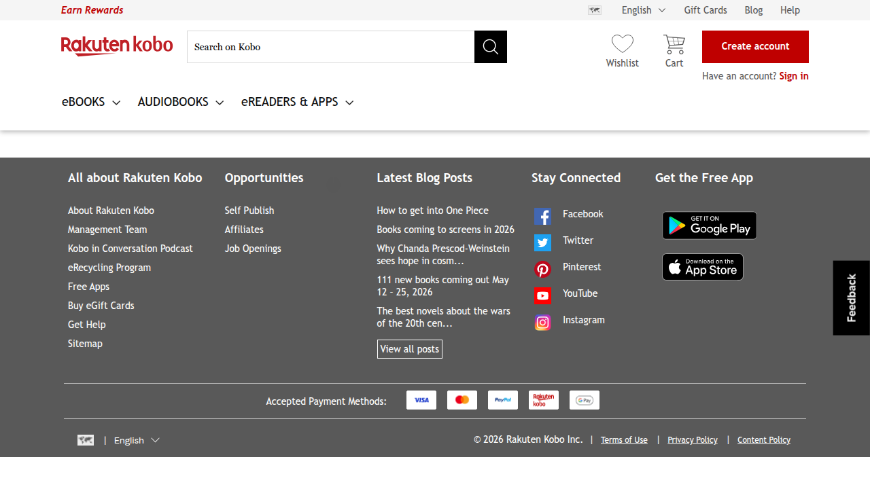Open eRecycling Program link
Viewport: 870px width, 489px height.
tap(109, 268)
